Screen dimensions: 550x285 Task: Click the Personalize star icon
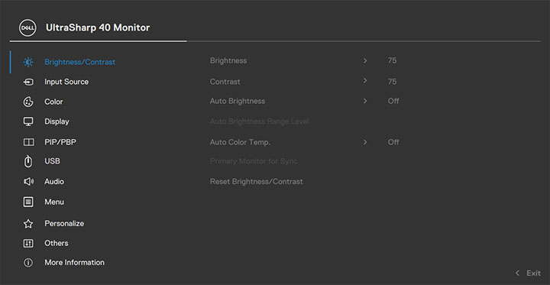[28, 224]
